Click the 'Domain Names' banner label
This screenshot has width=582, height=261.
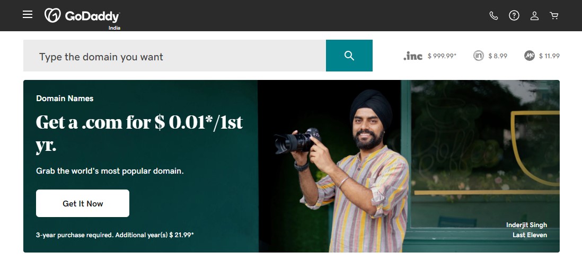click(65, 98)
